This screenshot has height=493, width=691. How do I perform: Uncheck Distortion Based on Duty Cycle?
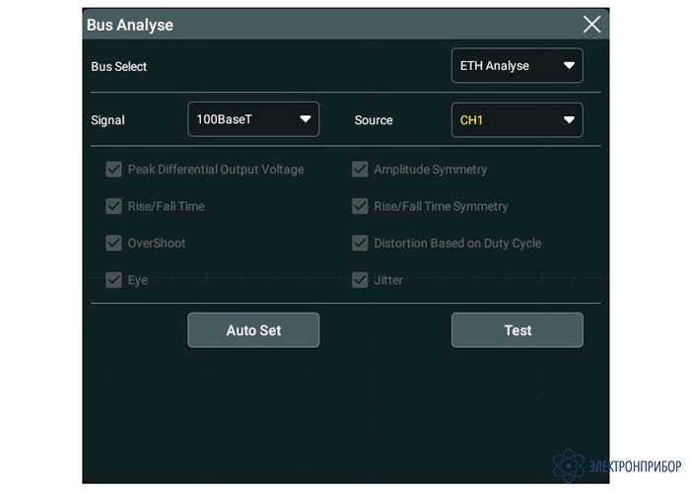360,243
